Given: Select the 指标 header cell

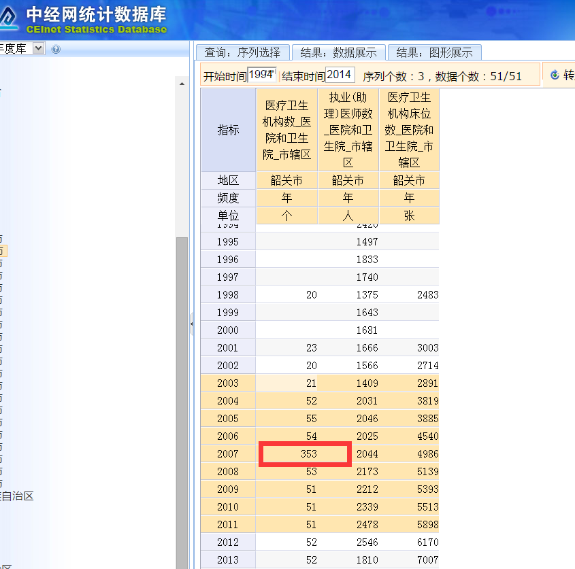Looking at the screenshot, I should click(x=228, y=130).
